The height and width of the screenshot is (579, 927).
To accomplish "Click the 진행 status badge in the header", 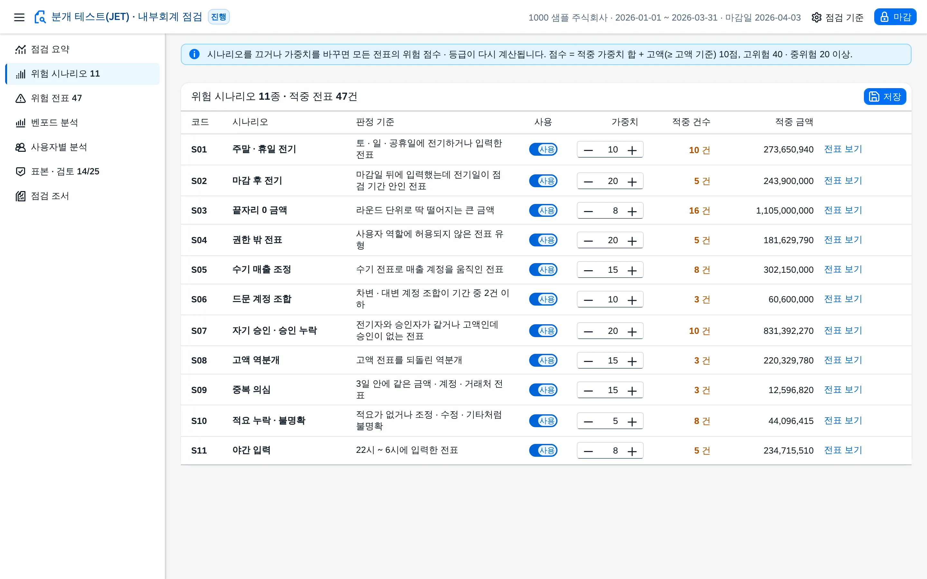I will [x=219, y=17].
